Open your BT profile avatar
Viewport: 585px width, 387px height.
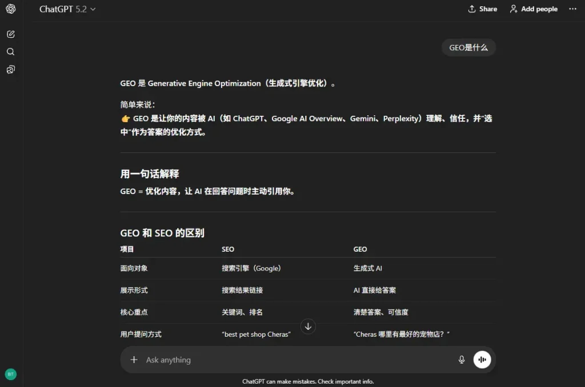coord(10,373)
